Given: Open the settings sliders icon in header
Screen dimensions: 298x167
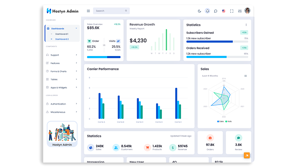Looking at the screenshot, I should pos(240,11).
